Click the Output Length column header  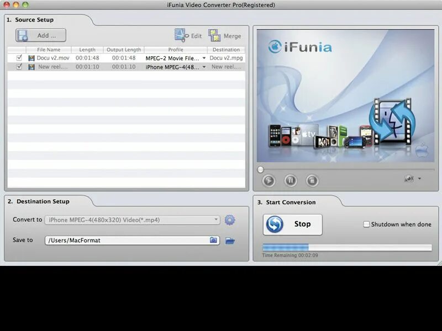point(124,50)
